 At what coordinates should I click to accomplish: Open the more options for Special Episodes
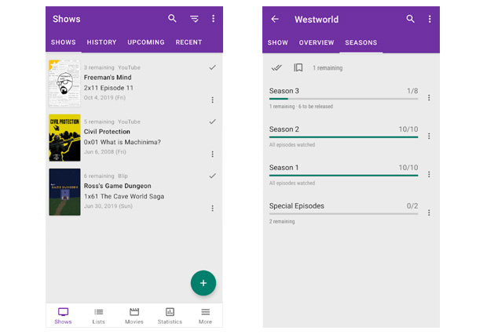[429, 212]
